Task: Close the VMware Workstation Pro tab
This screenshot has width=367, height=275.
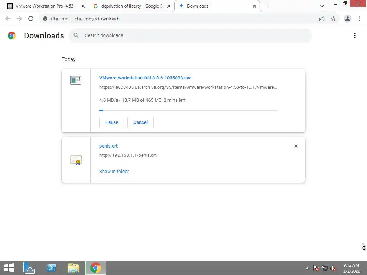Action: pyautogui.click(x=83, y=6)
